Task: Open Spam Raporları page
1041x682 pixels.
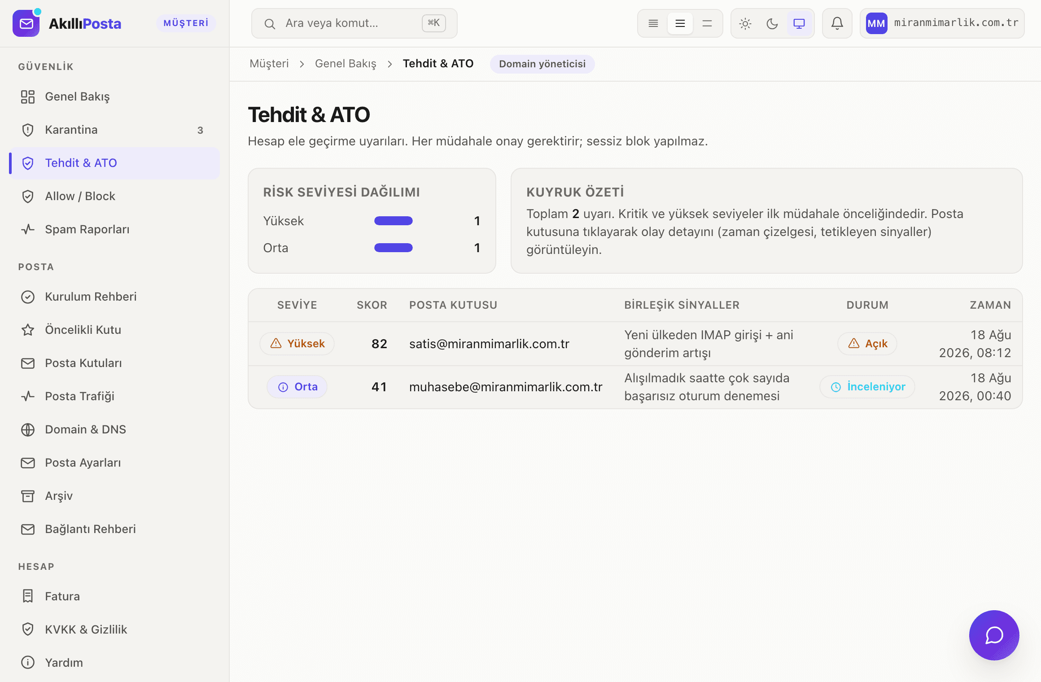Action: (x=114, y=229)
